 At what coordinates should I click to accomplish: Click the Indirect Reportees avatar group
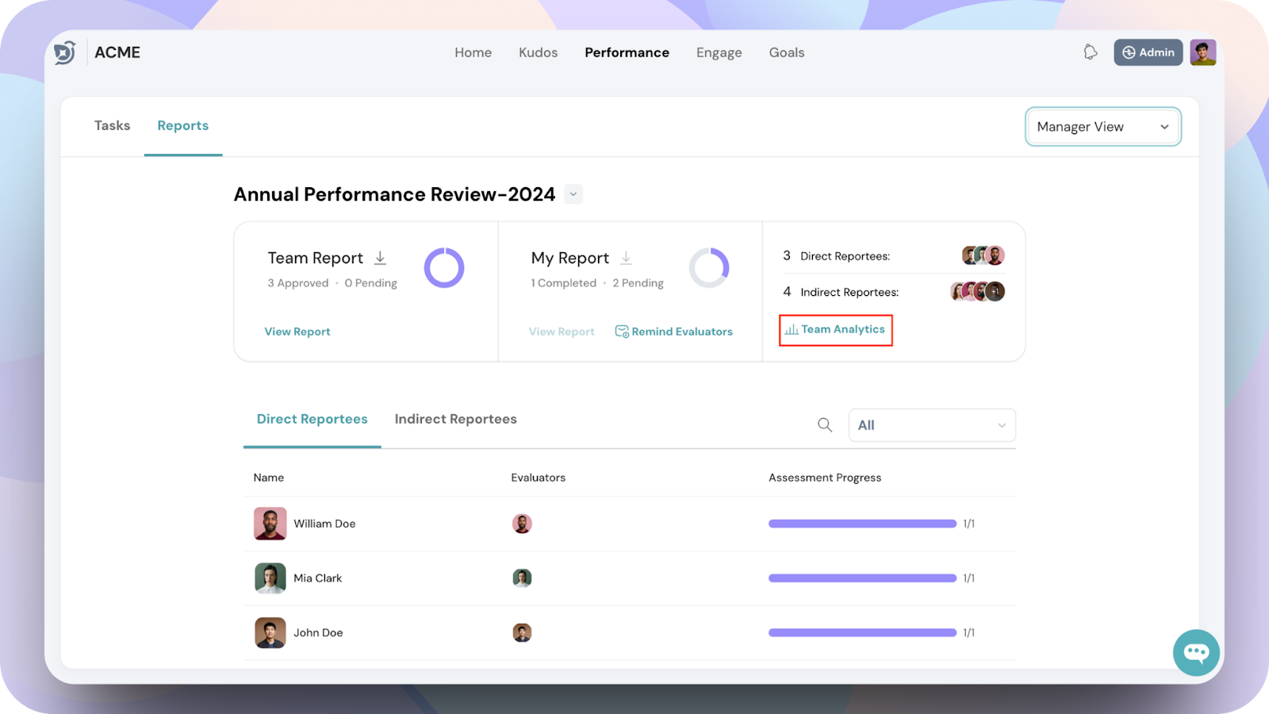978,291
